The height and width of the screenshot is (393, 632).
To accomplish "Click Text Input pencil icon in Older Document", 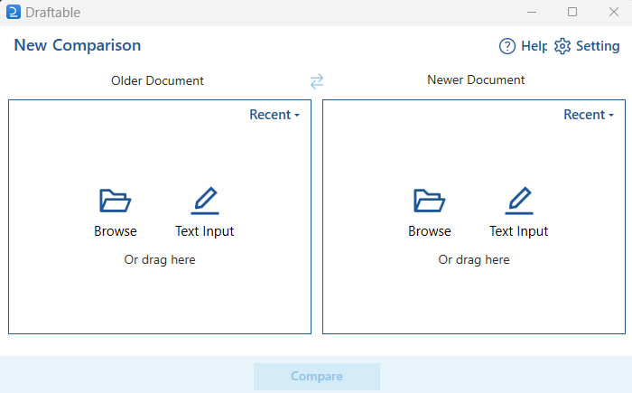I will tap(205, 201).
